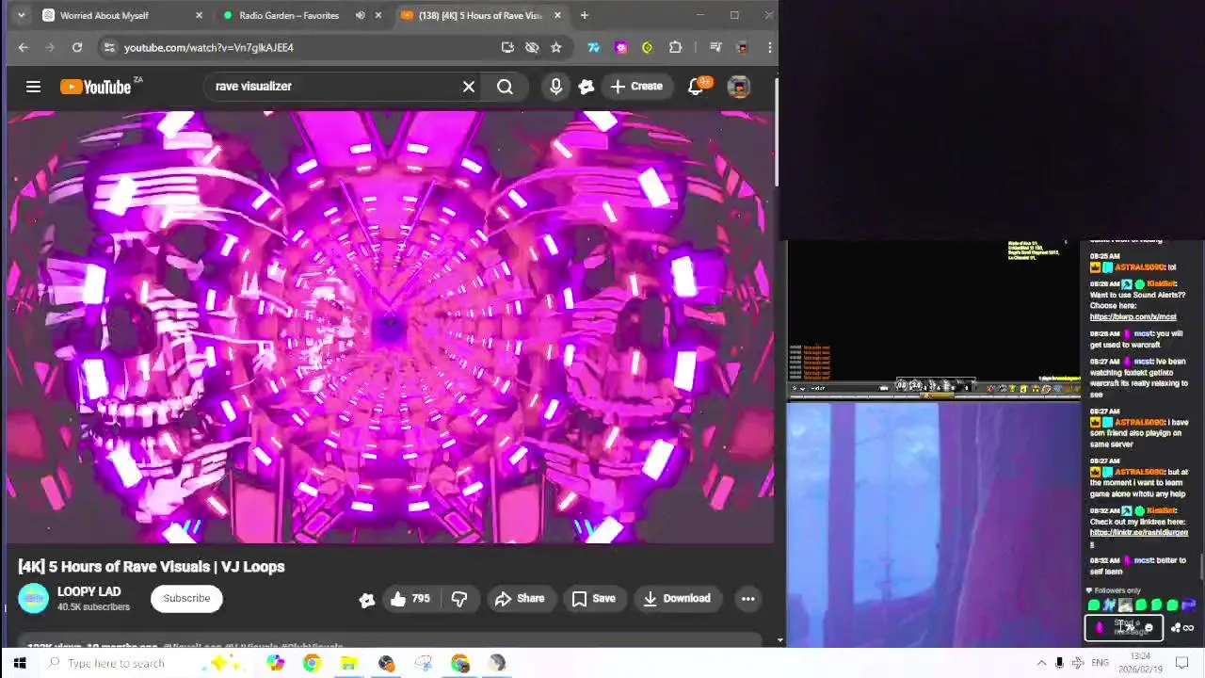The width and height of the screenshot is (1205, 678).
Task: Click the chat panel scrollbar
Action: [1201, 567]
